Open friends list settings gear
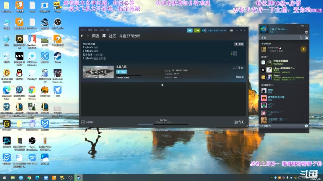The width and height of the screenshot is (323, 181). (x=306, y=32)
